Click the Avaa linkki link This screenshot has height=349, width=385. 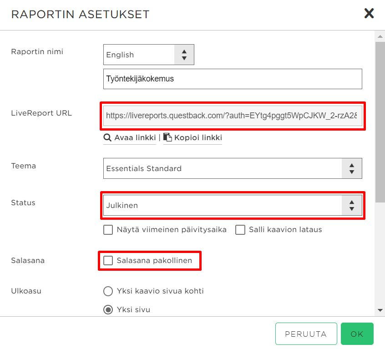135,137
